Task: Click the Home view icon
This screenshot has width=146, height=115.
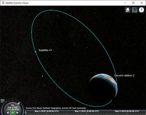Action: 128,10
